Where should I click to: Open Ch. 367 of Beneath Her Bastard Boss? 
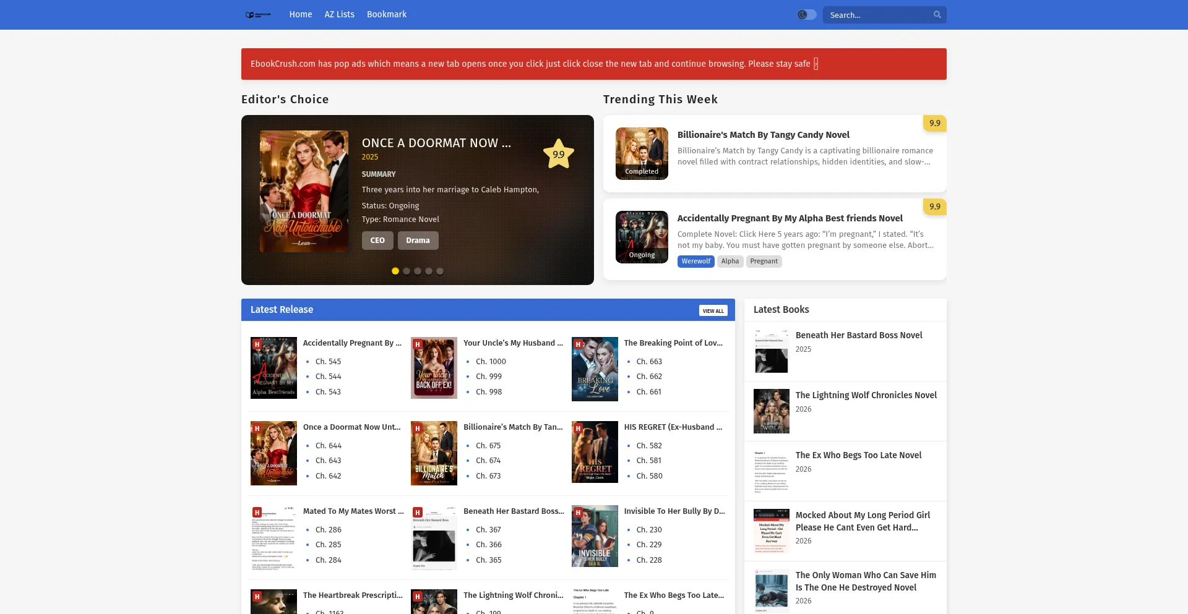click(x=488, y=530)
